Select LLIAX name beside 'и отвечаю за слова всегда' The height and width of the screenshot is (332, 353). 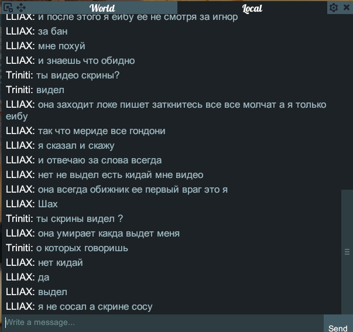pyautogui.click(x=20, y=160)
